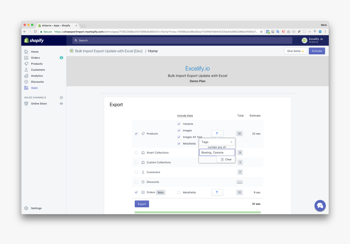Click the Demo Plan label
This screenshot has width=350, height=244.
[197, 81]
